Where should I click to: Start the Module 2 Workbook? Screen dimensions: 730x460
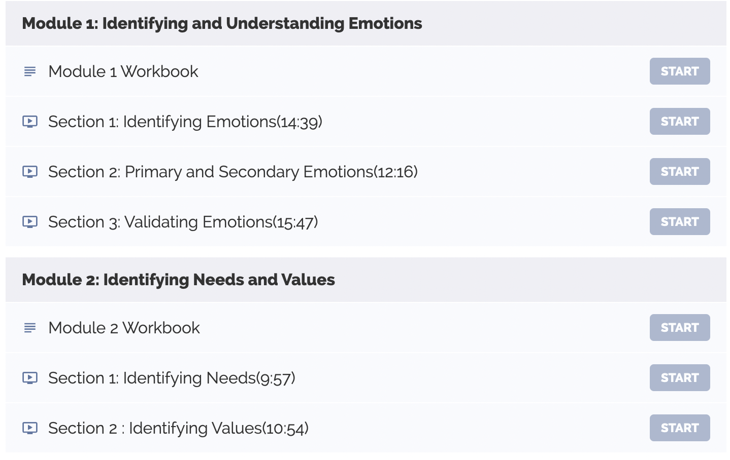click(x=680, y=328)
